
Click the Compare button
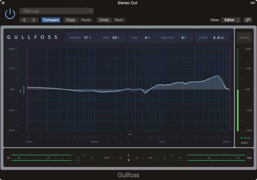[51, 20]
